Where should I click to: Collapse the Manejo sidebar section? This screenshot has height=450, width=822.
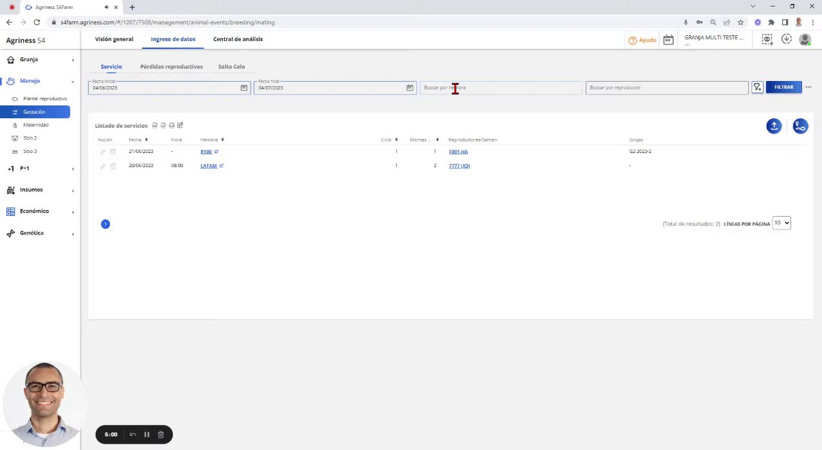(40, 81)
